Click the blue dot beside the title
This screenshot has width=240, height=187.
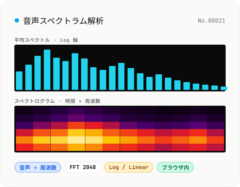click(17, 21)
